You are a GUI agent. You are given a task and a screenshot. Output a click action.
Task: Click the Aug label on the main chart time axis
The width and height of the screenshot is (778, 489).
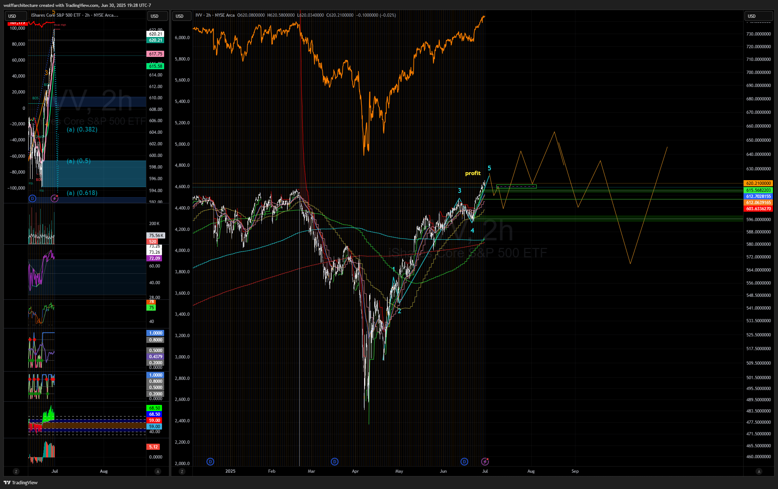[x=531, y=471]
